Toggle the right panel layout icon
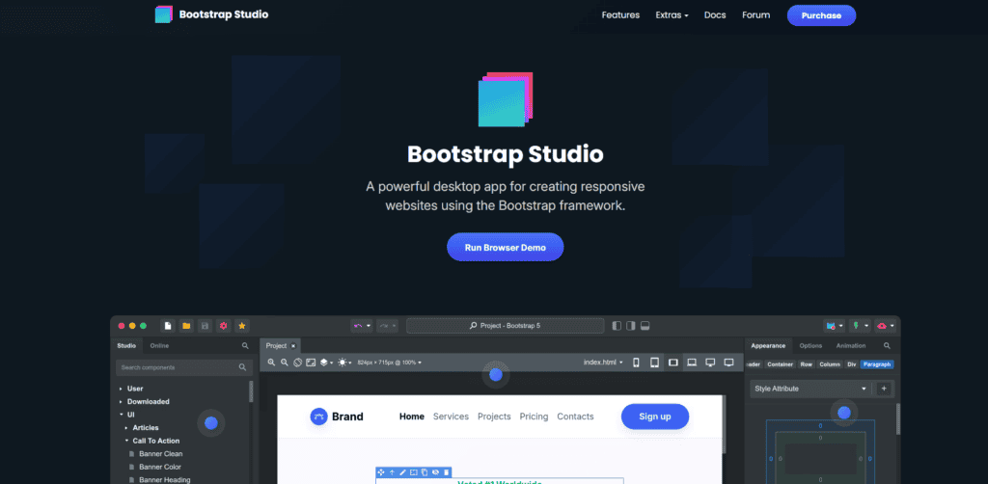This screenshot has height=484, width=988. pos(631,325)
